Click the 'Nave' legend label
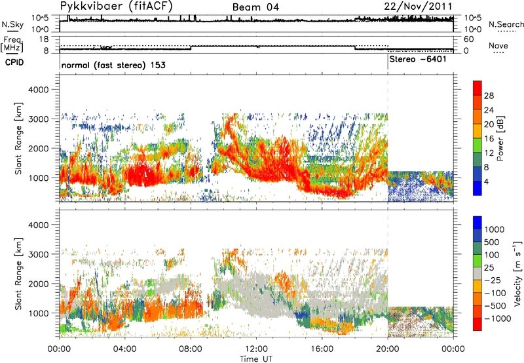Viewport: 524px width, 363px height. pyautogui.click(x=498, y=45)
